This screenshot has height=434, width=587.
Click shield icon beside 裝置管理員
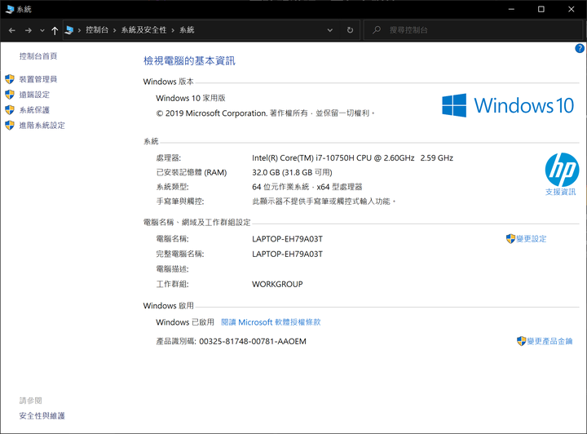point(10,79)
